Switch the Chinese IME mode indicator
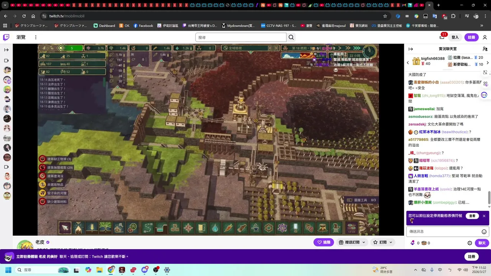The width and height of the screenshot is (491, 276). (x=440, y=270)
